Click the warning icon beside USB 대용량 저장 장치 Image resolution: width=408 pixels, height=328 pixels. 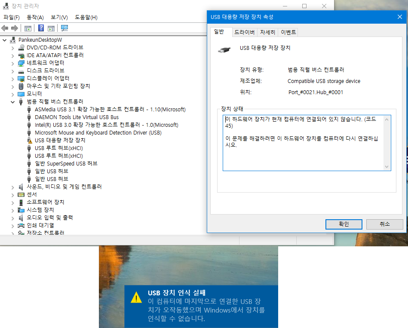(30, 141)
